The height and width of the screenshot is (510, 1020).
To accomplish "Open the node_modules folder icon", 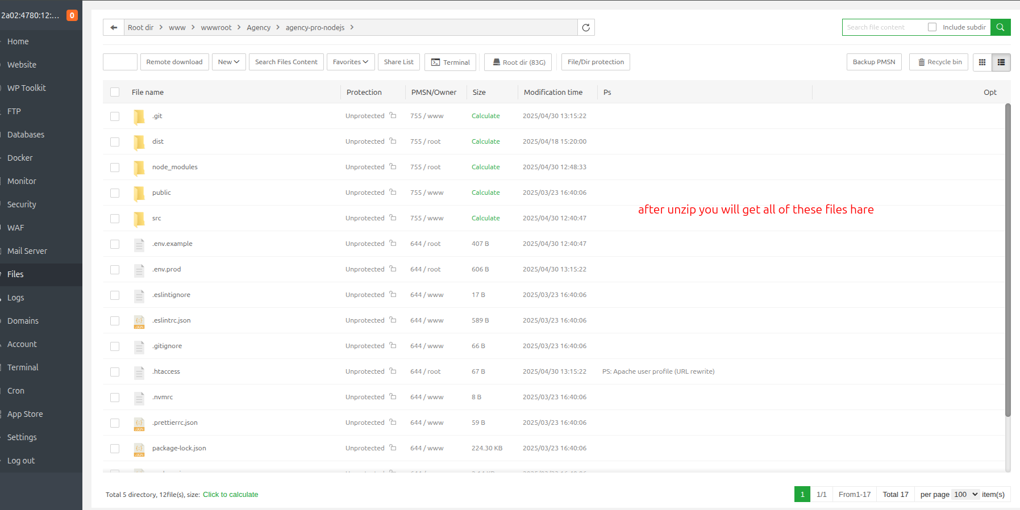I will pos(139,168).
